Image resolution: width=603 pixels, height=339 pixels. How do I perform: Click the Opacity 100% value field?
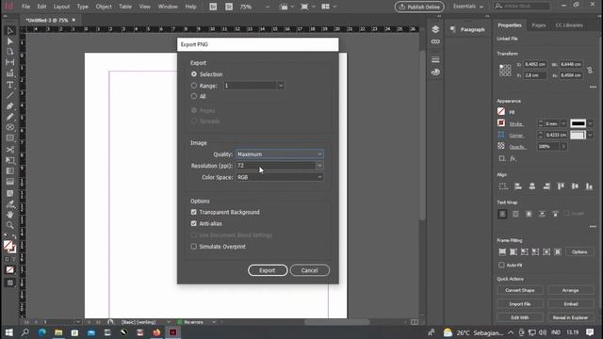click(x=548, y=147)
